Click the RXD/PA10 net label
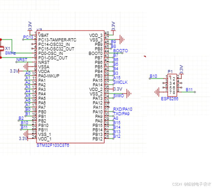Viewport: 213px width, 188px height. pos(123,109)
